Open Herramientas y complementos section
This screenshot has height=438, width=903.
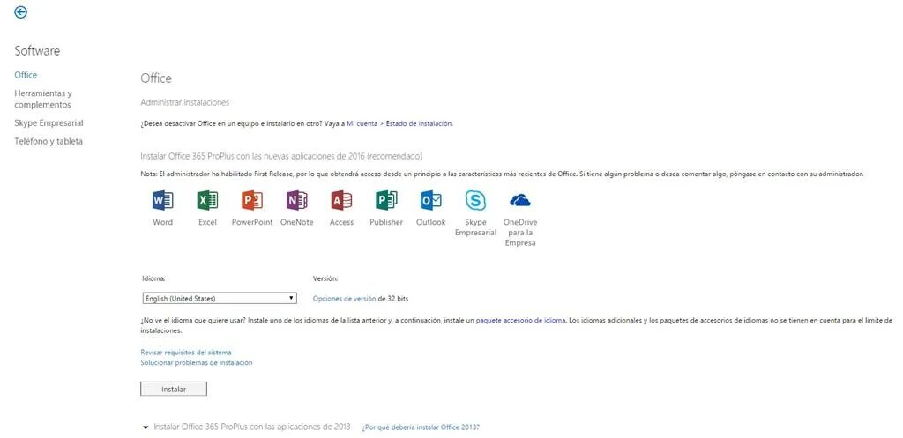coord(43,99)
